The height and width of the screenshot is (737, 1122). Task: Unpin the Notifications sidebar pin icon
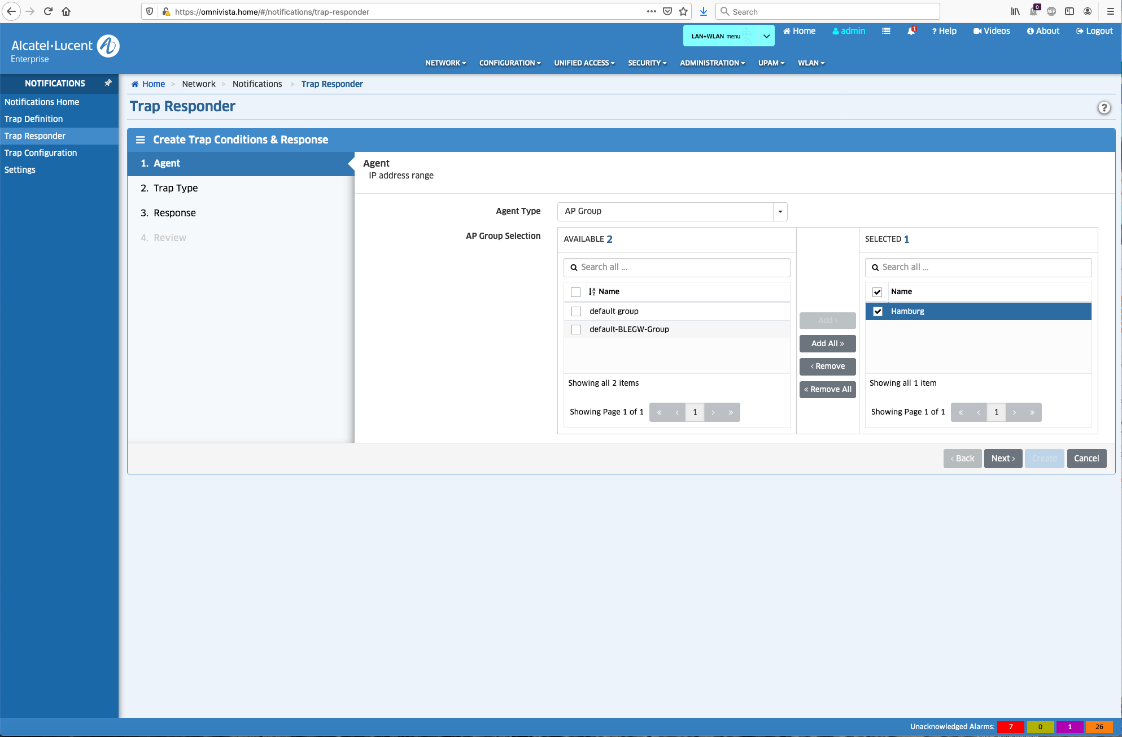click(x=108, y=83)
